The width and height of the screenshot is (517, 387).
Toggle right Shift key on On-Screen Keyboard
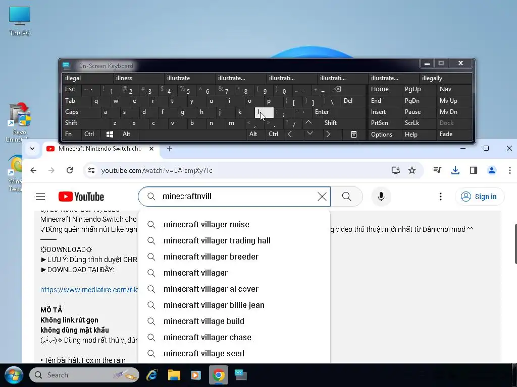coord(343,123)
